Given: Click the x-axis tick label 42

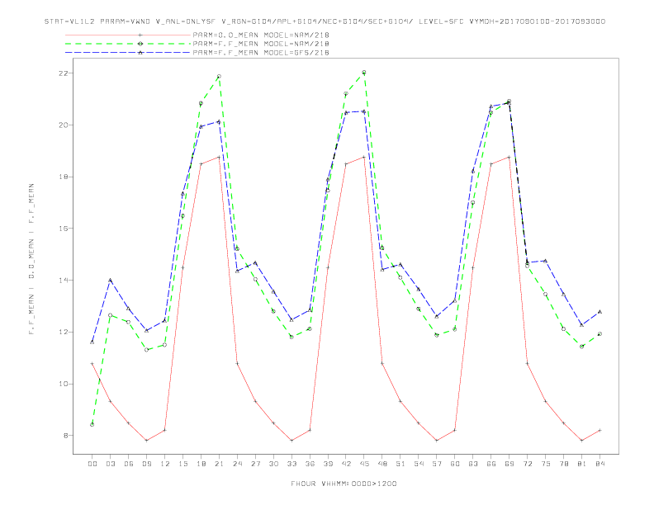Looking at the screenshot, I should 346,464.
